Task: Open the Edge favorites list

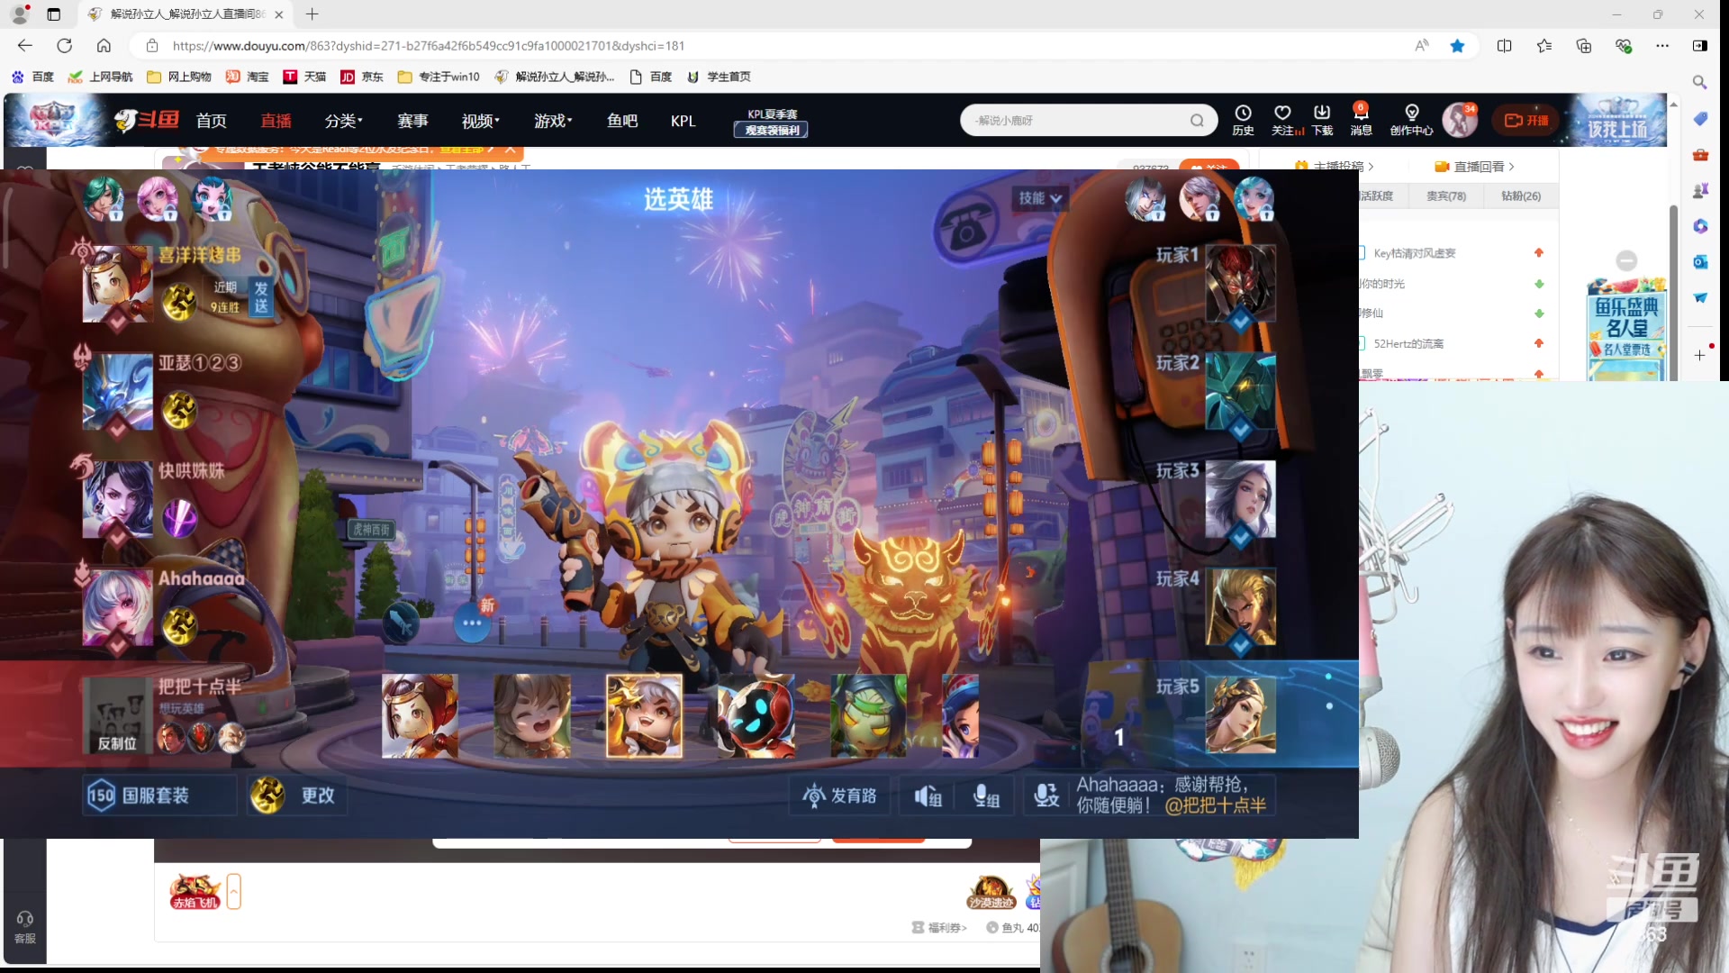Action: (x=1543, y=46)
